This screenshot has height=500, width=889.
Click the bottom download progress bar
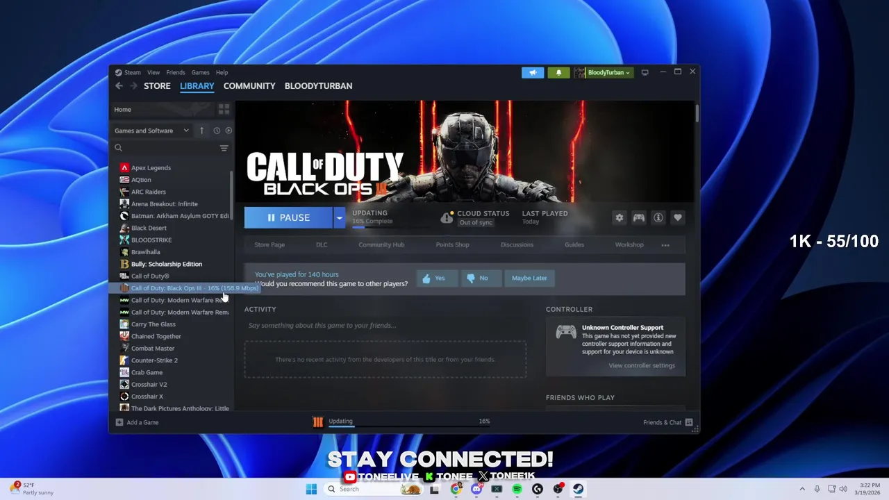[409, 426]
